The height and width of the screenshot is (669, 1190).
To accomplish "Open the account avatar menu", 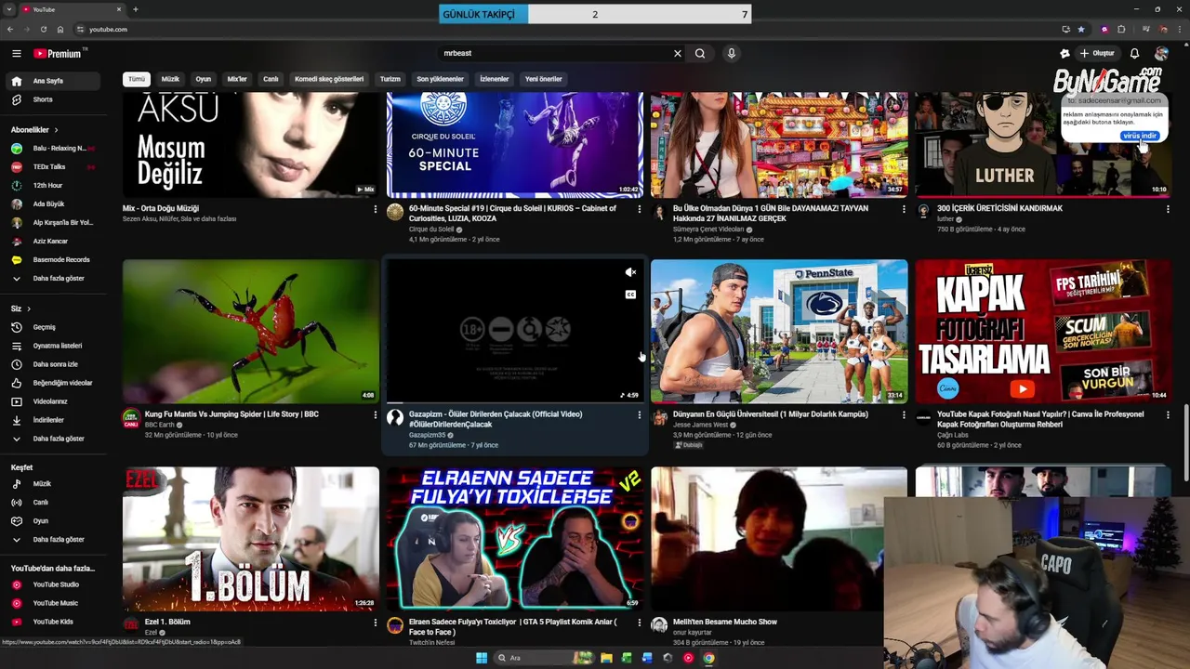I will 1161,54.
